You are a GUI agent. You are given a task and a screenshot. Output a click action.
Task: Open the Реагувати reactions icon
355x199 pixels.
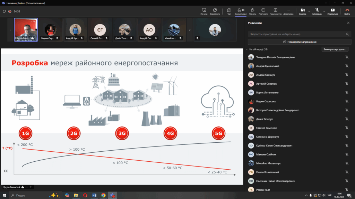pos(263,10)
